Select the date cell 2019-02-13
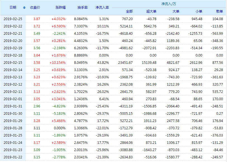Viewport: 227px width, 162px height. pos(13,77)
